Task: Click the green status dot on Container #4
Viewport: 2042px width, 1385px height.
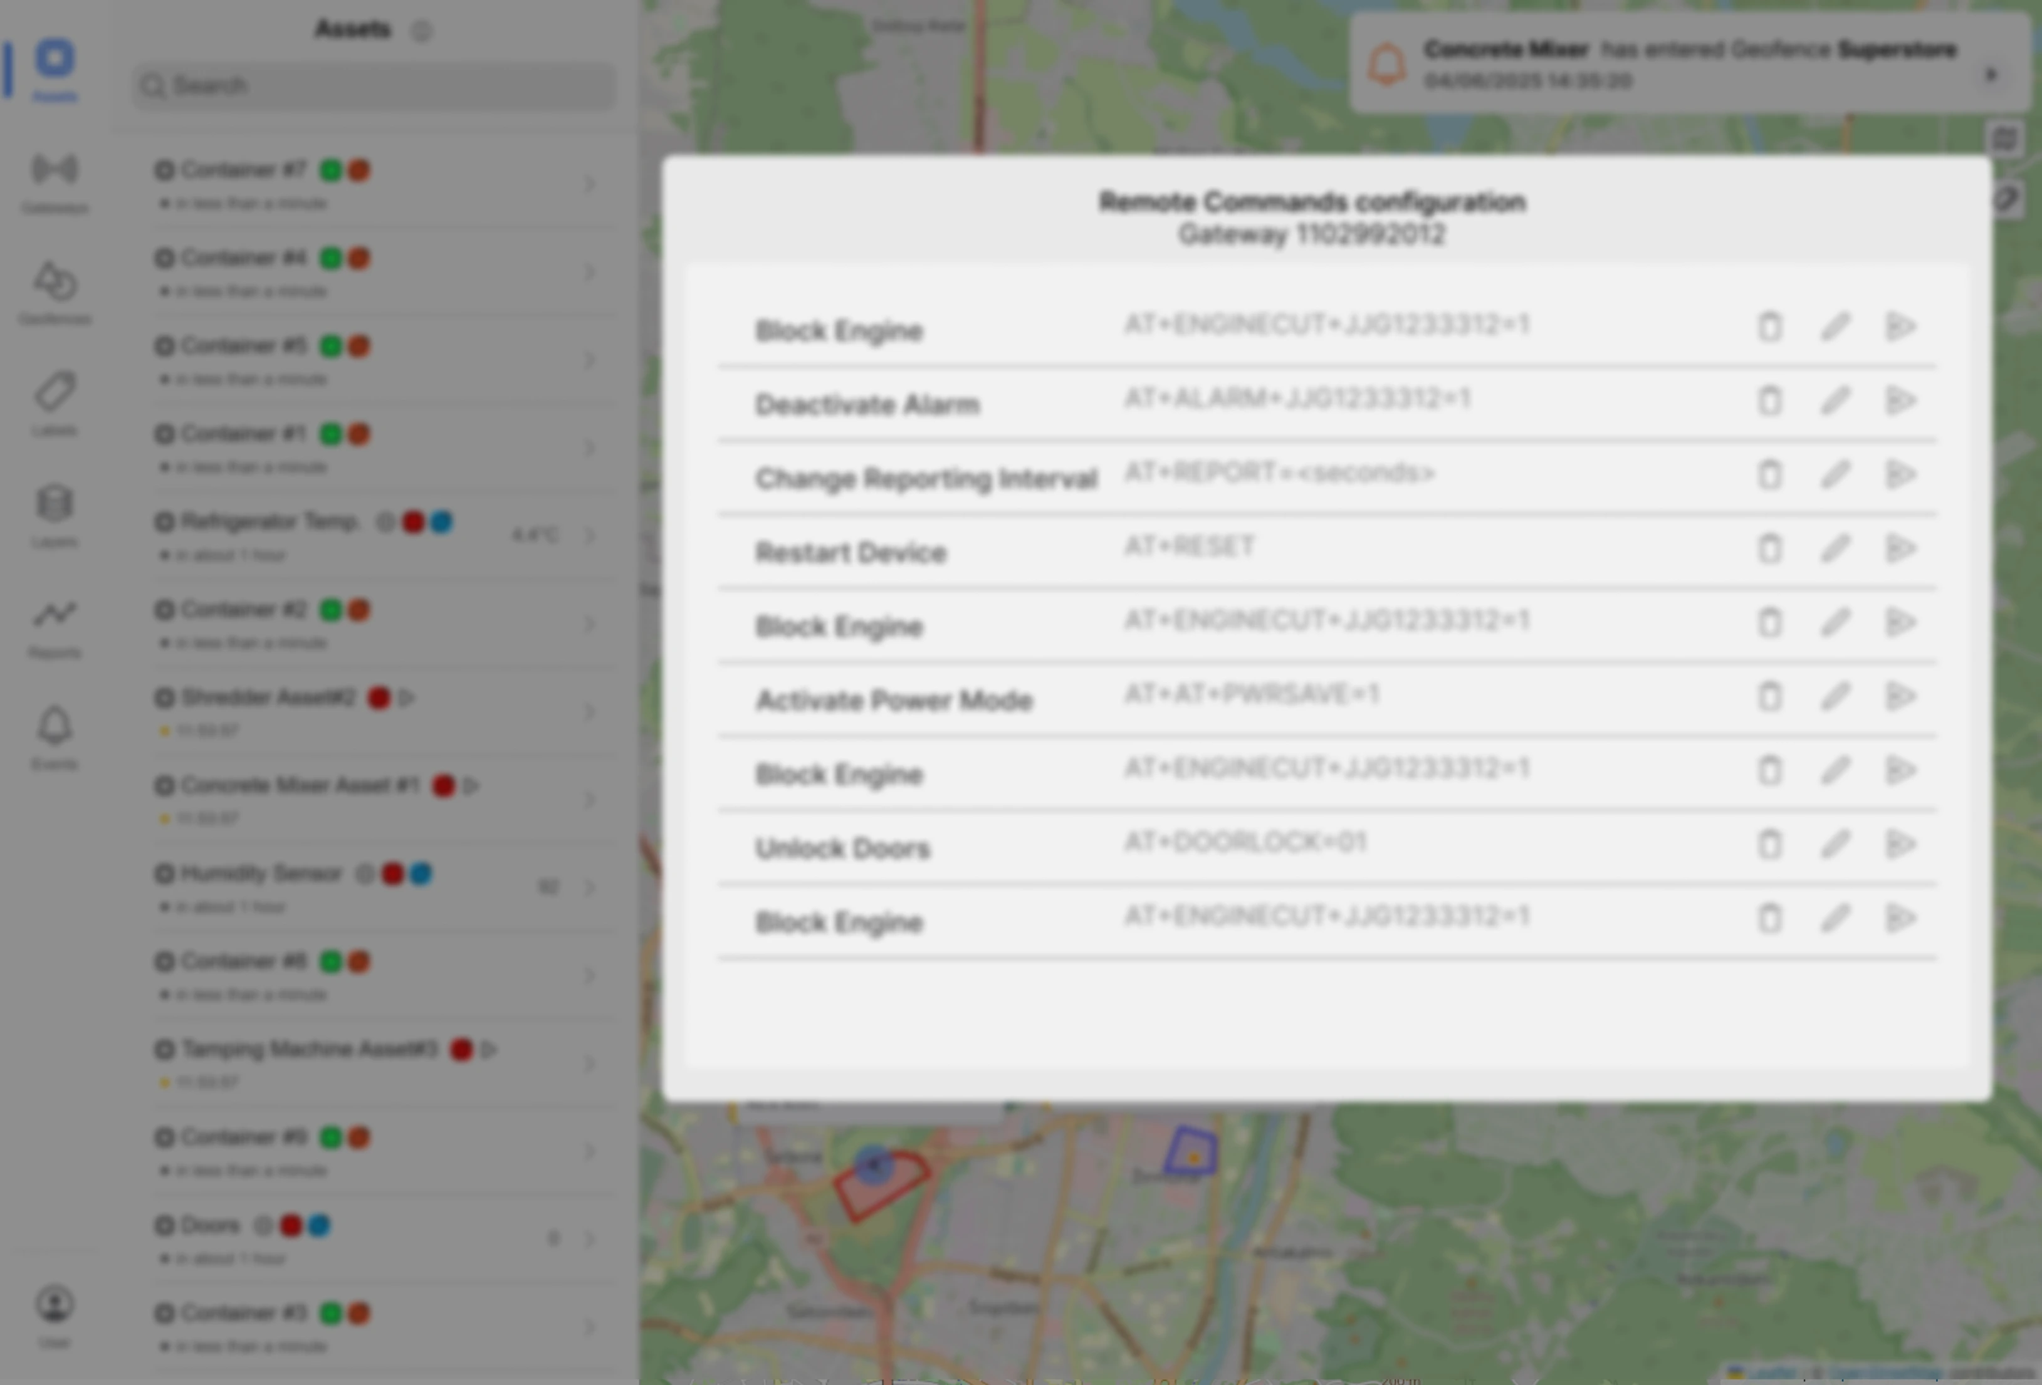Action: click(332, 258)
